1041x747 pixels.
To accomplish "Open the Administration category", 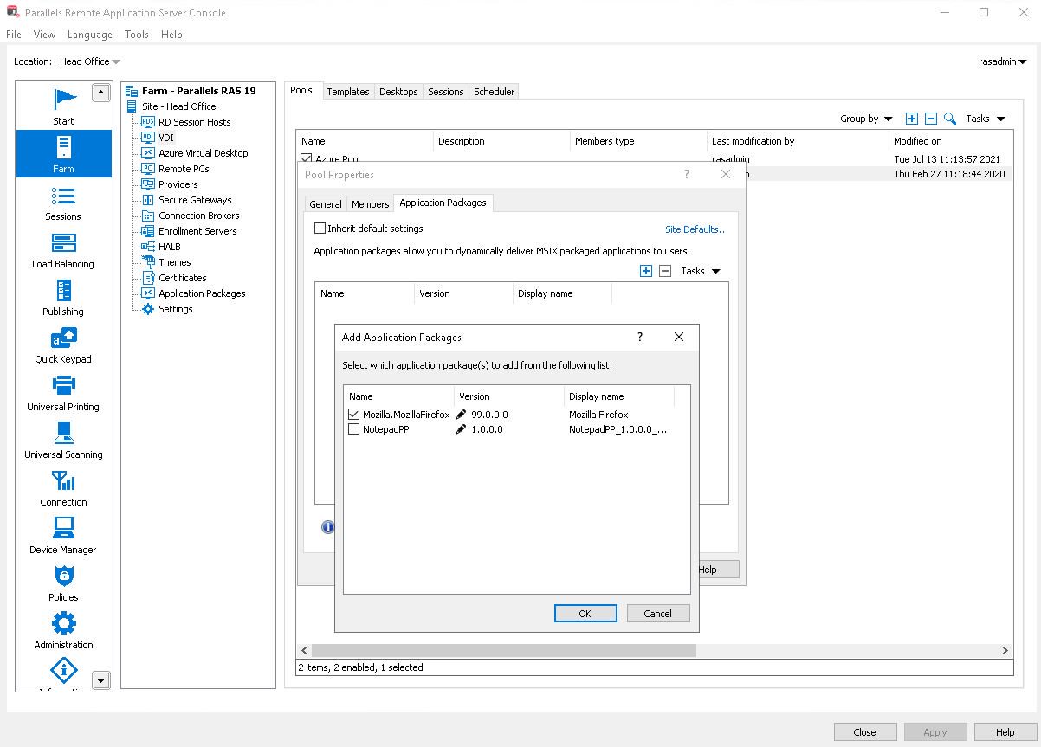I will point(63,630).
